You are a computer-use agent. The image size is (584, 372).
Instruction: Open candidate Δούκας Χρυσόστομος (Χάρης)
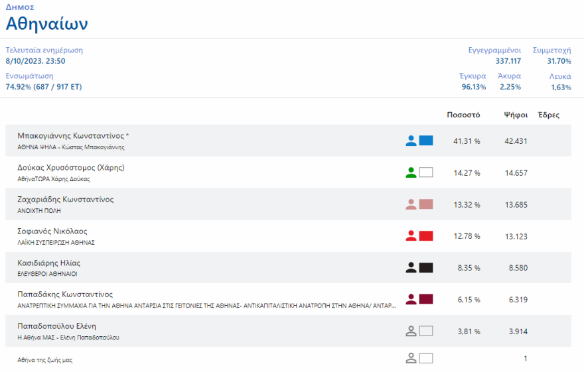coord(71,168)
